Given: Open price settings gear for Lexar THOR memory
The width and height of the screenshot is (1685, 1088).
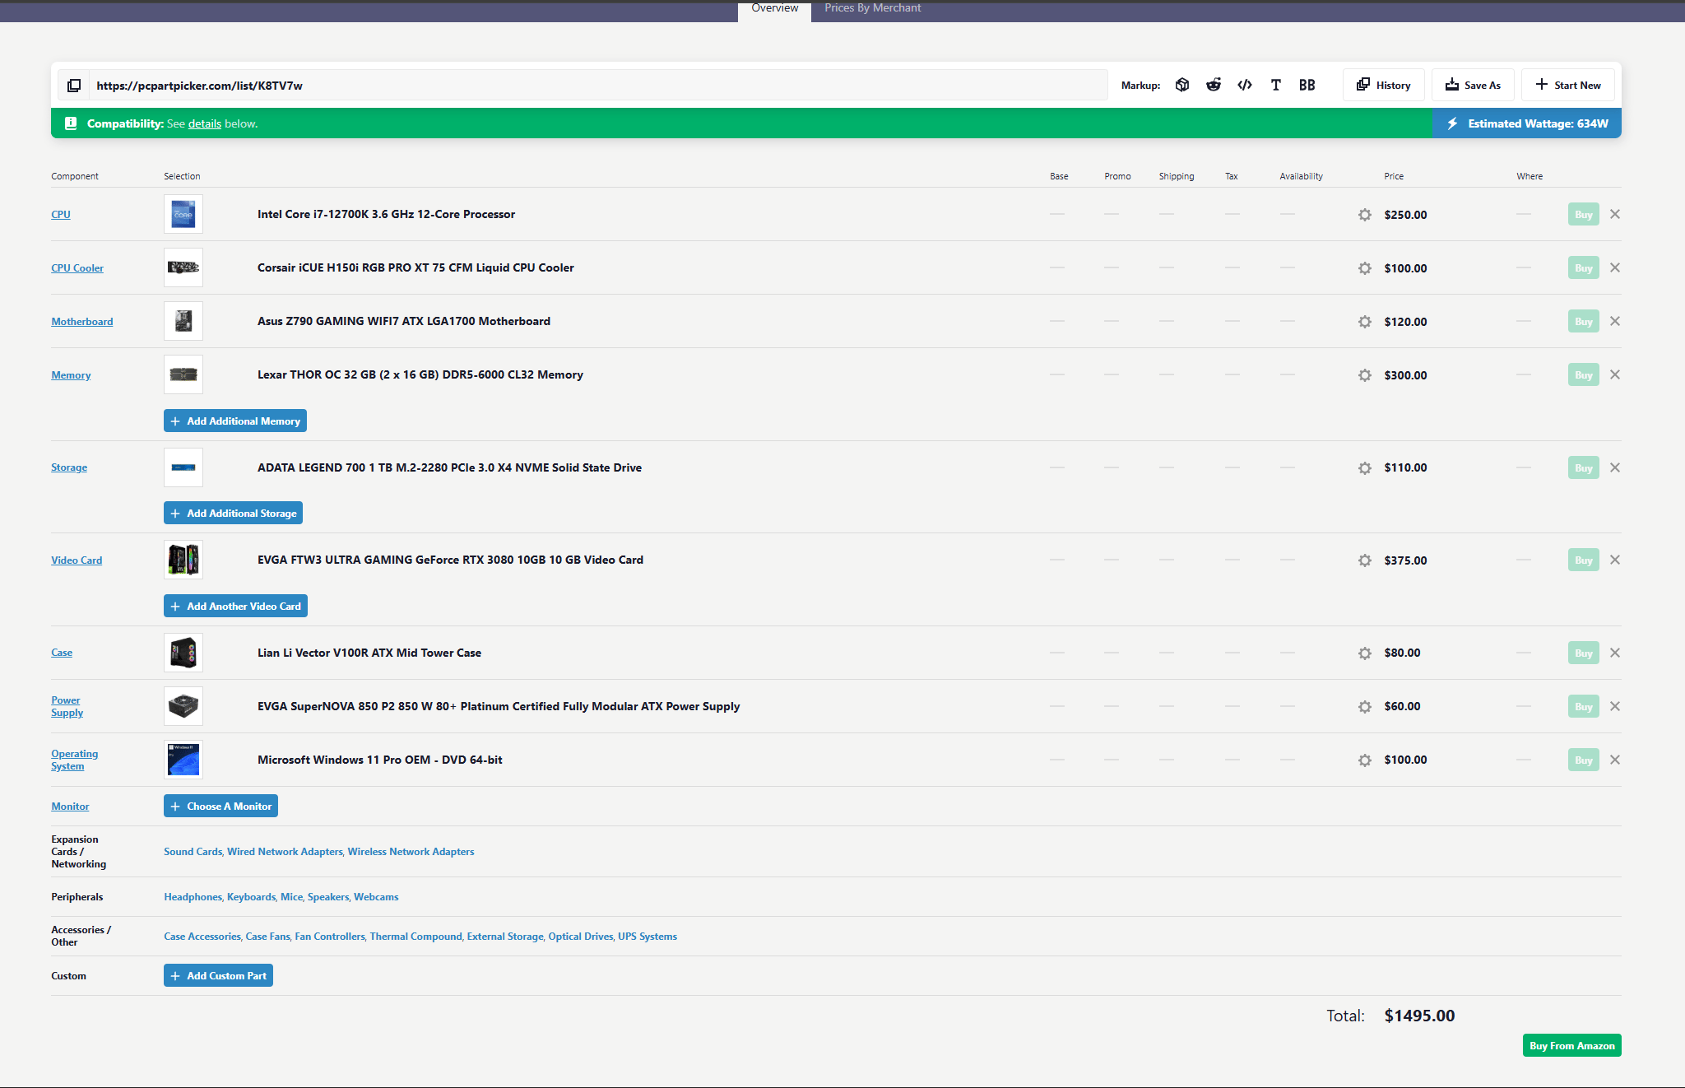Looking at the screenshot, I should pos(1365,375).
